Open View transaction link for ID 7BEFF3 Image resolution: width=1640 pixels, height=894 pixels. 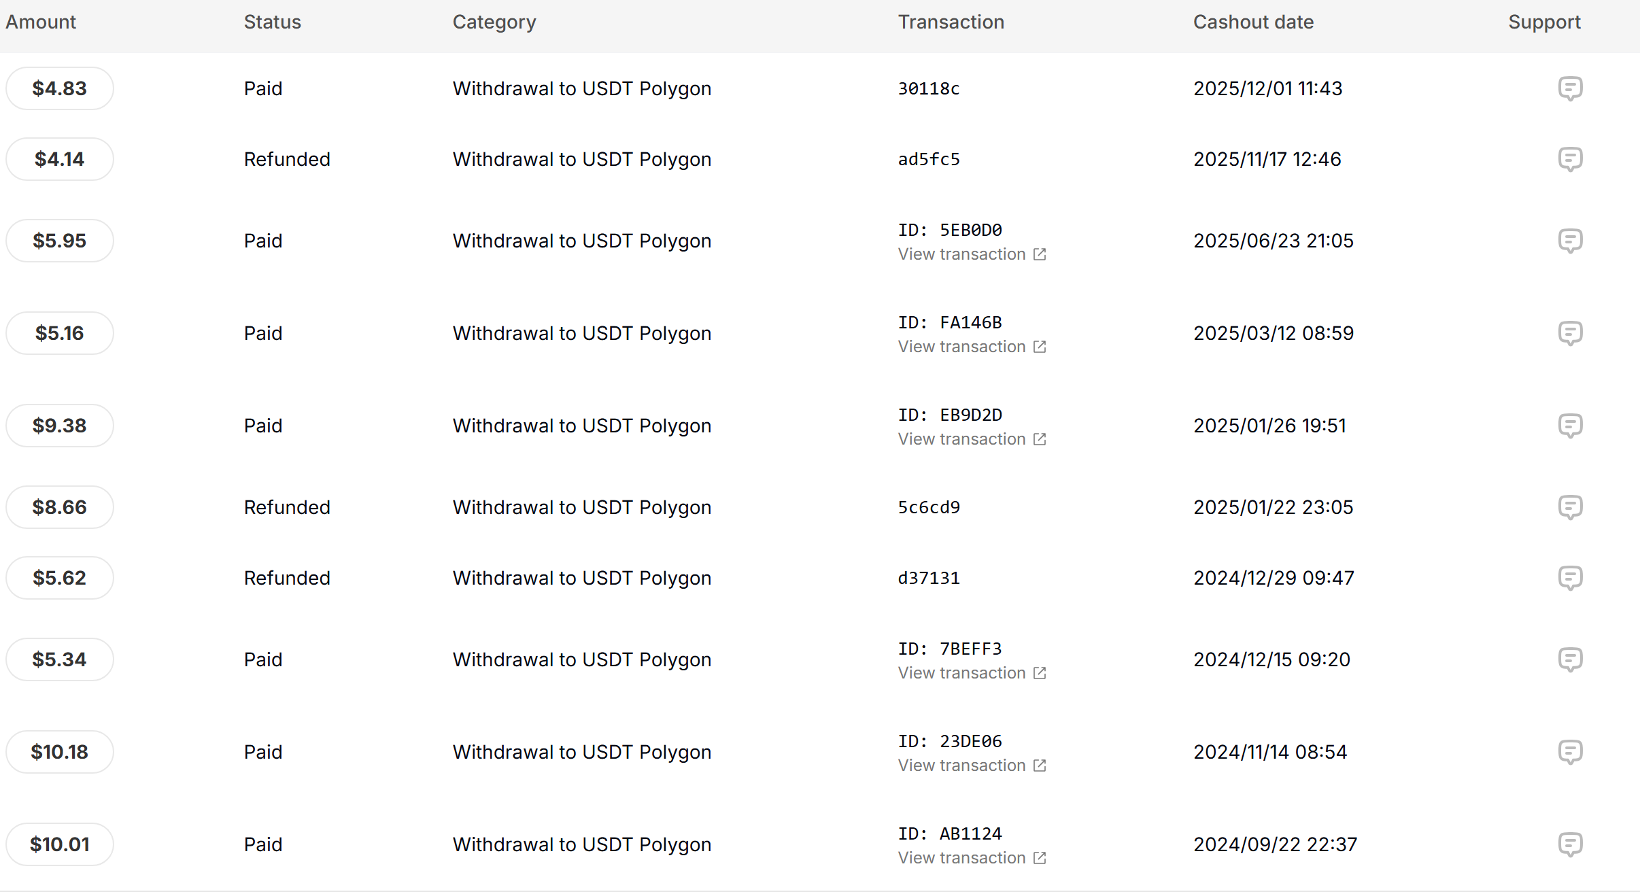point(971,673)
